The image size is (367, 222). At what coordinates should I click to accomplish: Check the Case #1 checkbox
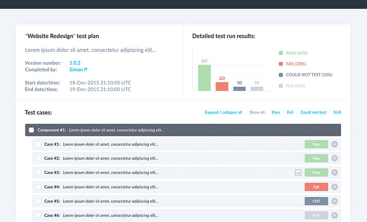click(38, 144)
